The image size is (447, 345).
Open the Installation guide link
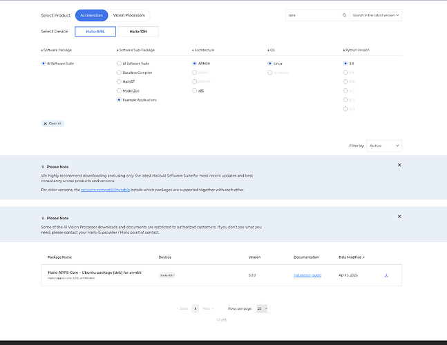tap(307, 275)
